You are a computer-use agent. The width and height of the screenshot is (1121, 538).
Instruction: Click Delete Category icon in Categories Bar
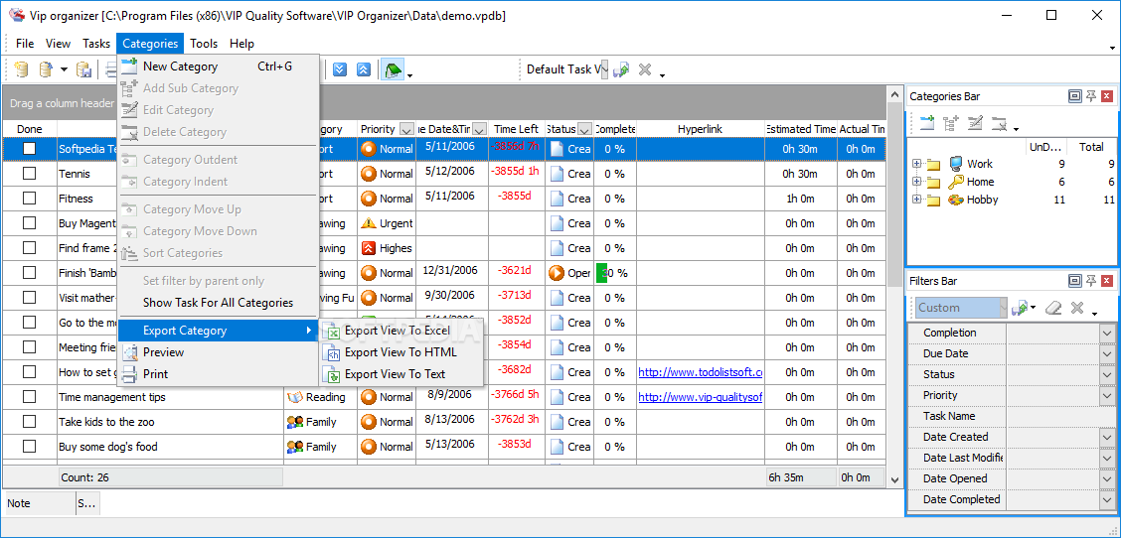tap(999, 123)
